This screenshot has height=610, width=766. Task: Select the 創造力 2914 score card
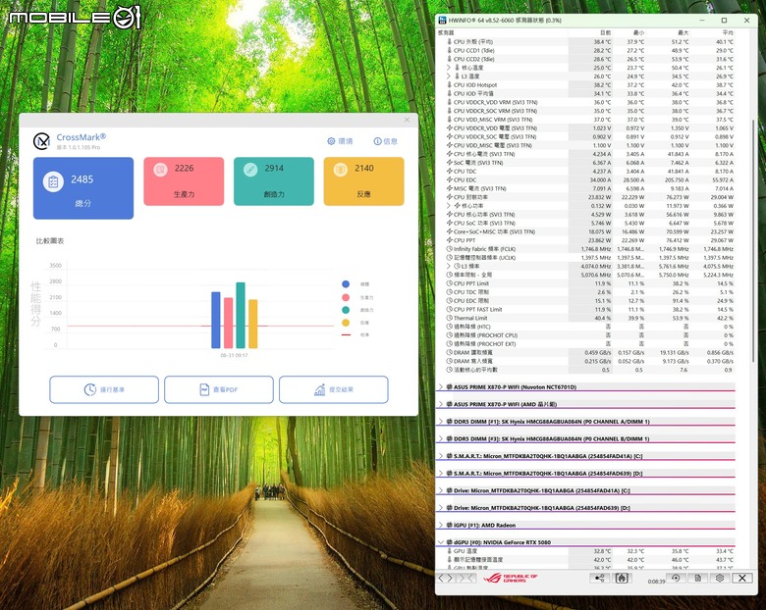[x=274, y=181]
